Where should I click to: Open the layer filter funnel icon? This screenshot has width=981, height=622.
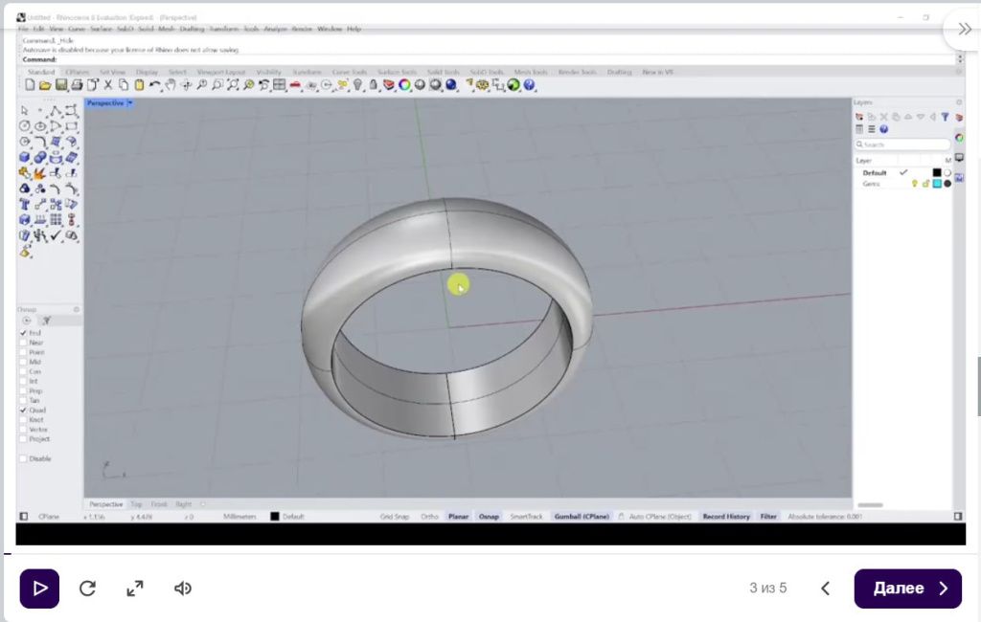(945, 117)
